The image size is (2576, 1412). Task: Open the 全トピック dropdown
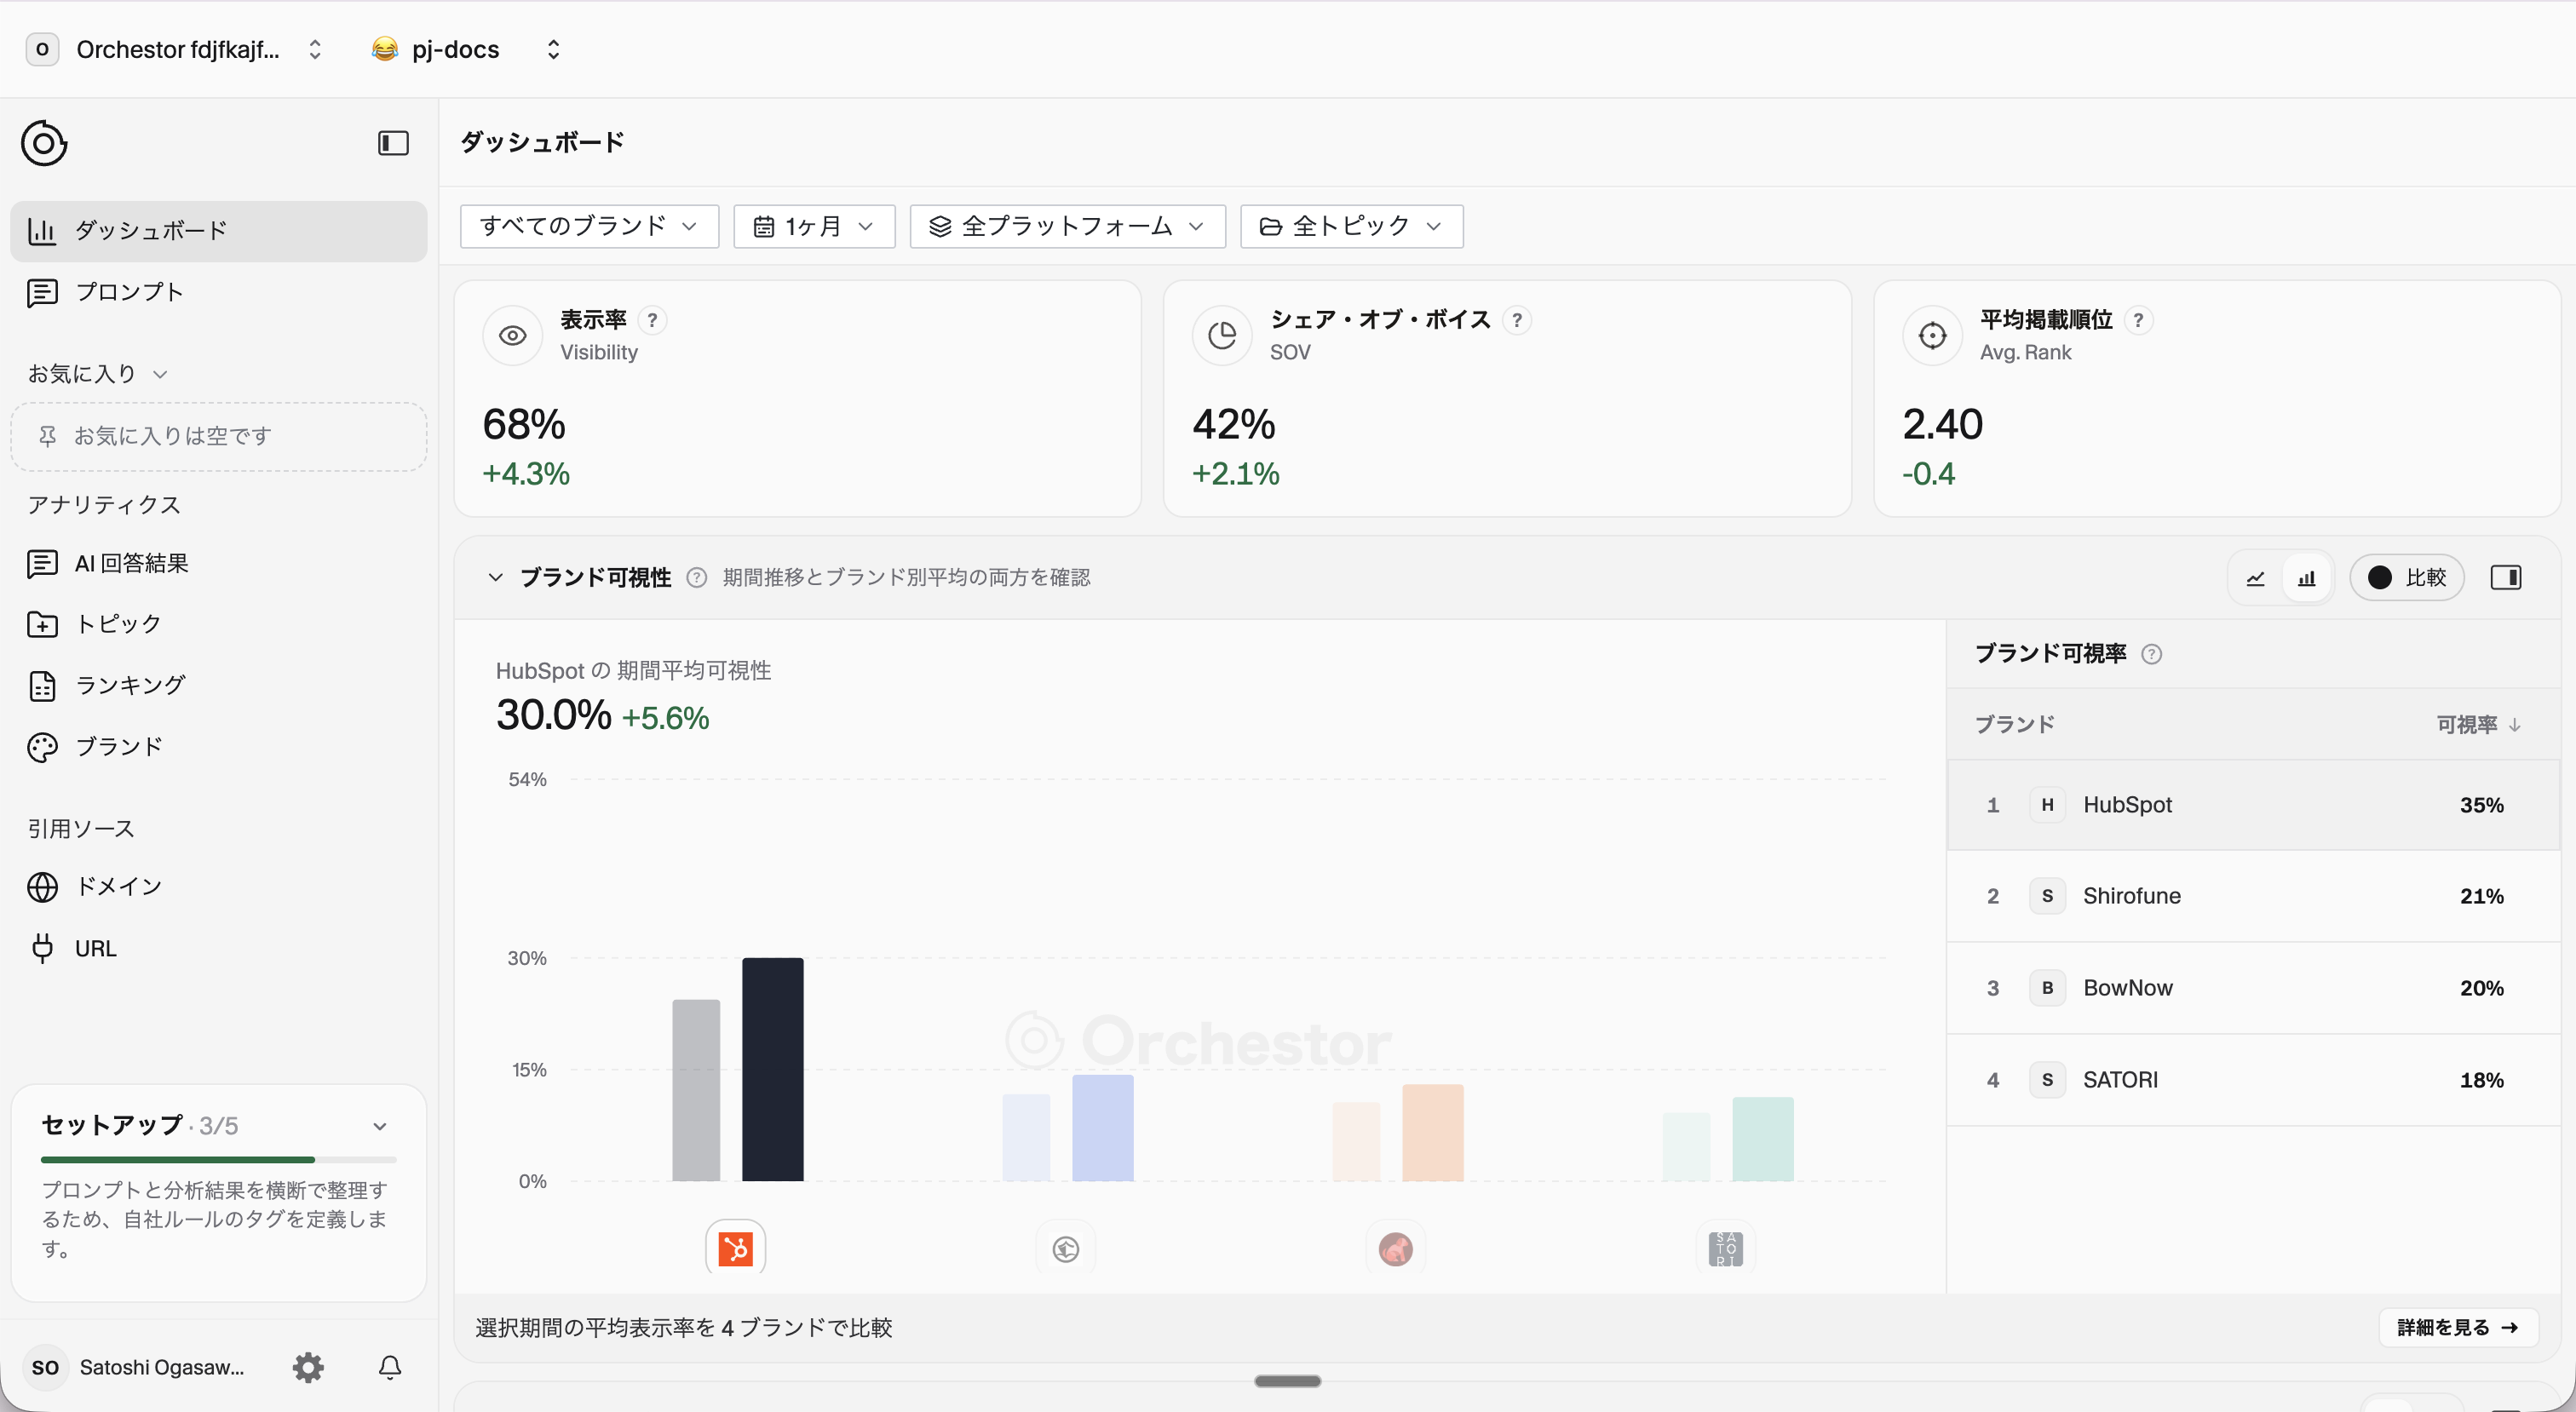point(1351,226)
